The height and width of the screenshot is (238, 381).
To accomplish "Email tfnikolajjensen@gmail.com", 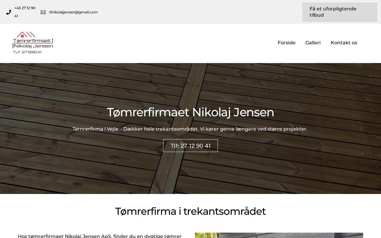I will [74, 12].
